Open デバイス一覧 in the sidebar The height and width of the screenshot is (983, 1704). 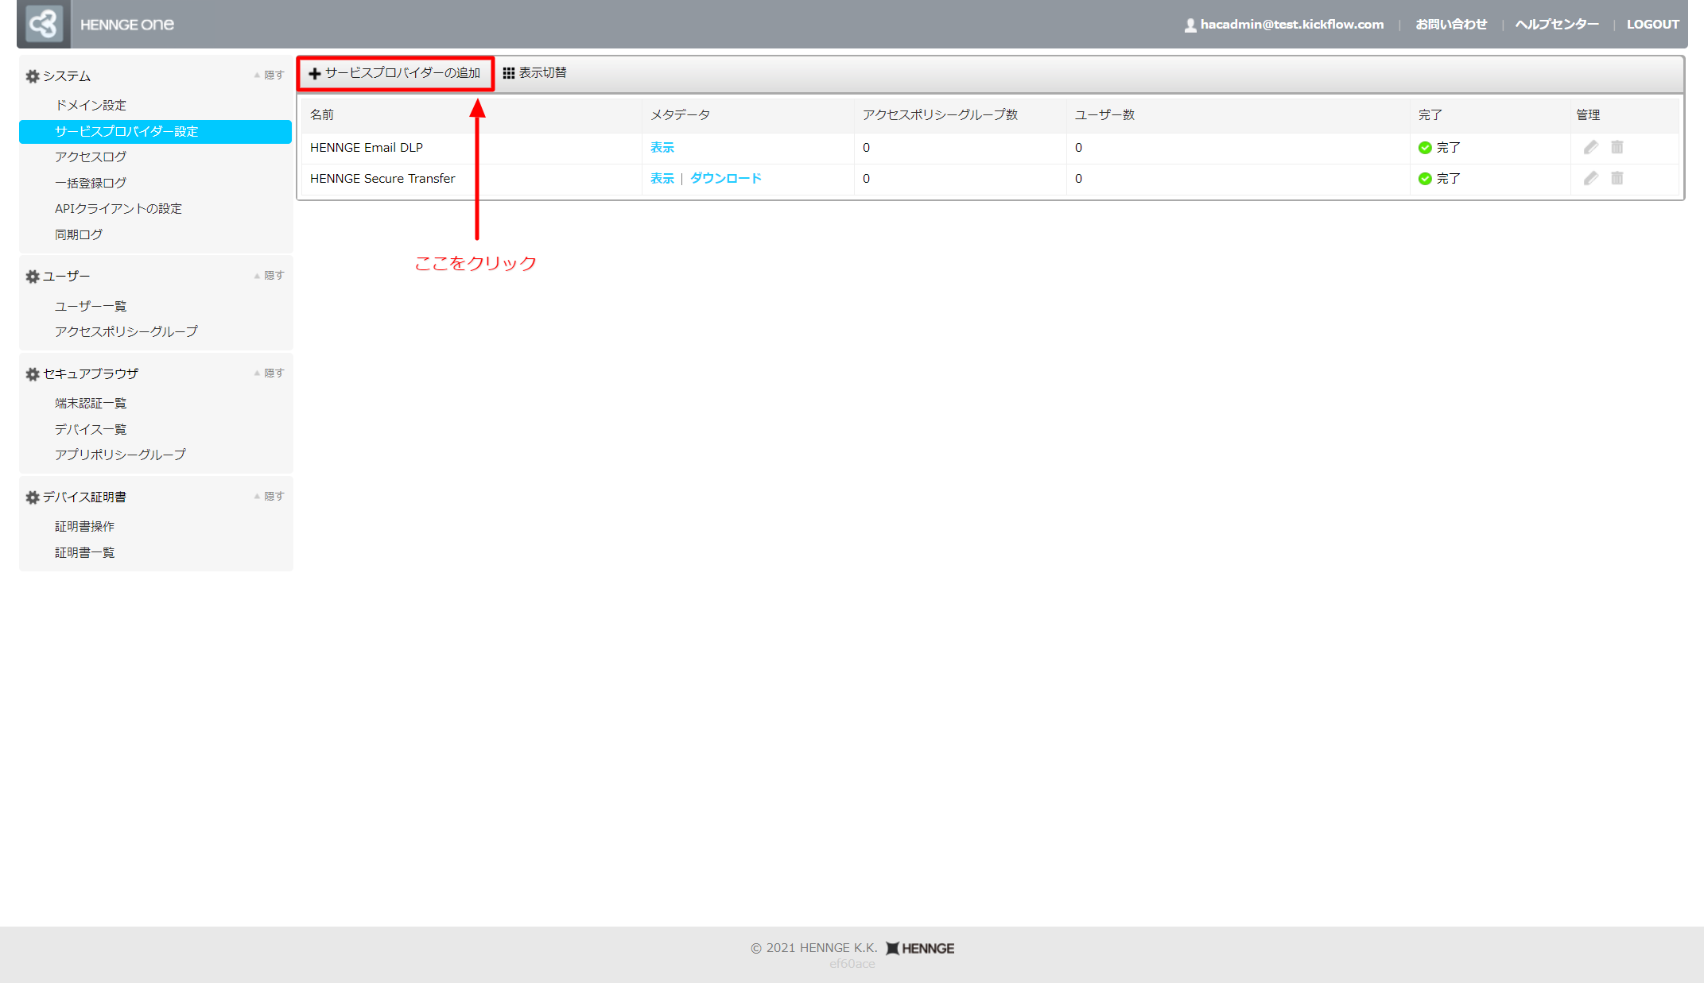click(91, 429)
